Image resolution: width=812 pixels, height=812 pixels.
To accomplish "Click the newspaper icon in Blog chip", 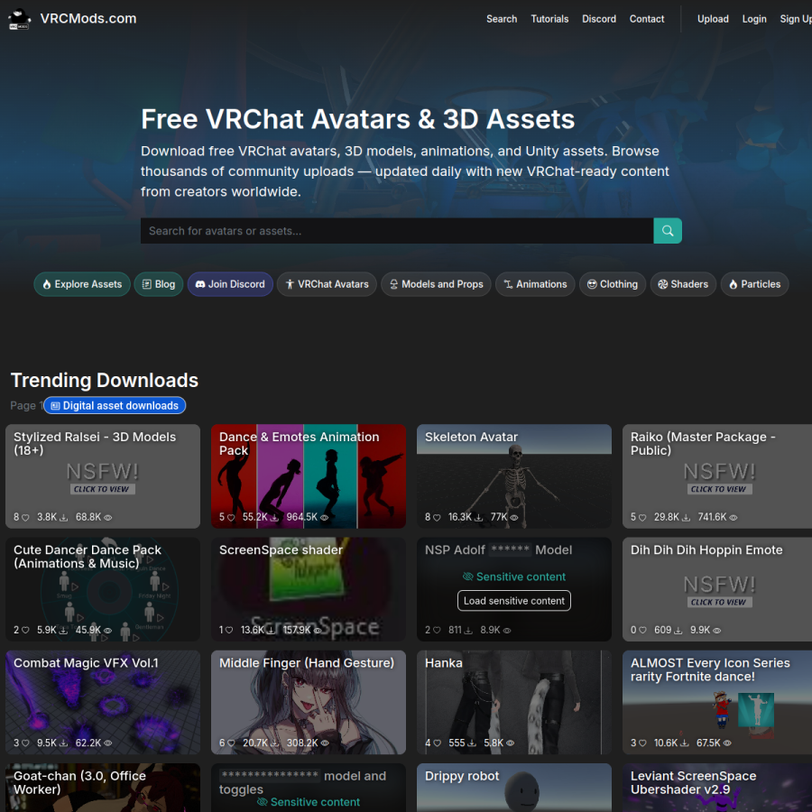I will click(146, 284).
